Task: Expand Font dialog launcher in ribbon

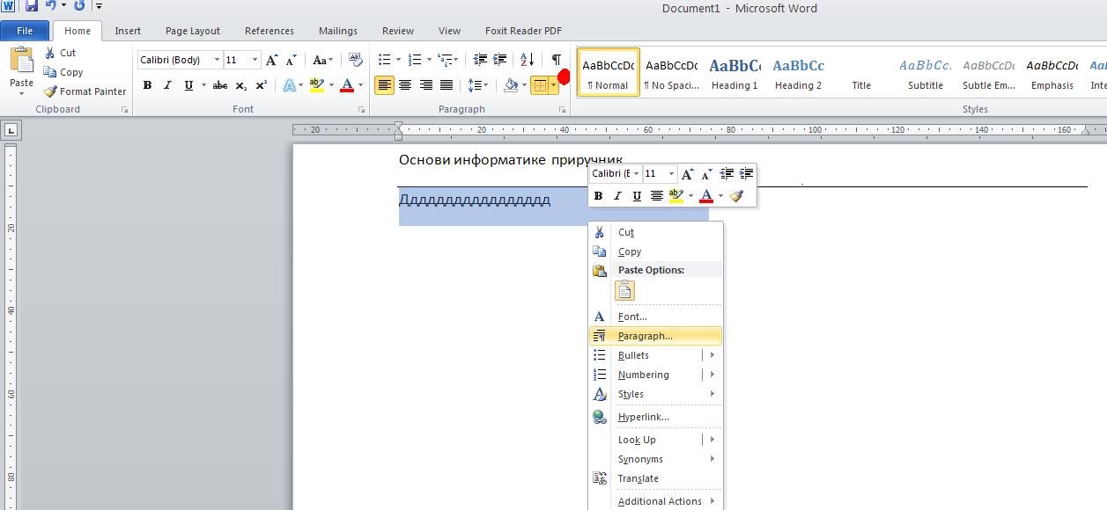Action: coord(361,110)
